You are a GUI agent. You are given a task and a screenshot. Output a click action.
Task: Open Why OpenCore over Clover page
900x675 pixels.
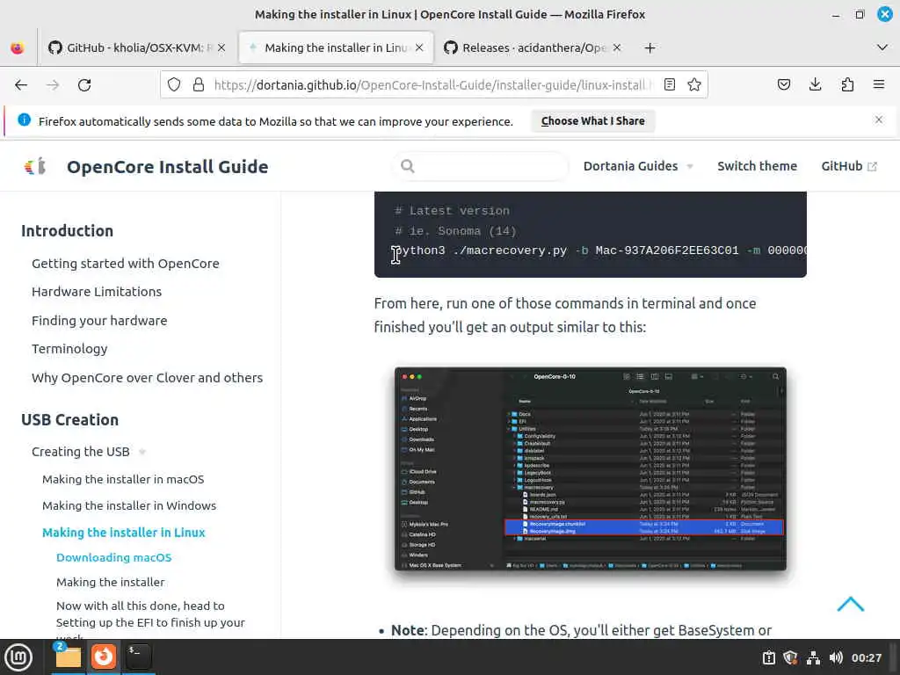[147, 378]
